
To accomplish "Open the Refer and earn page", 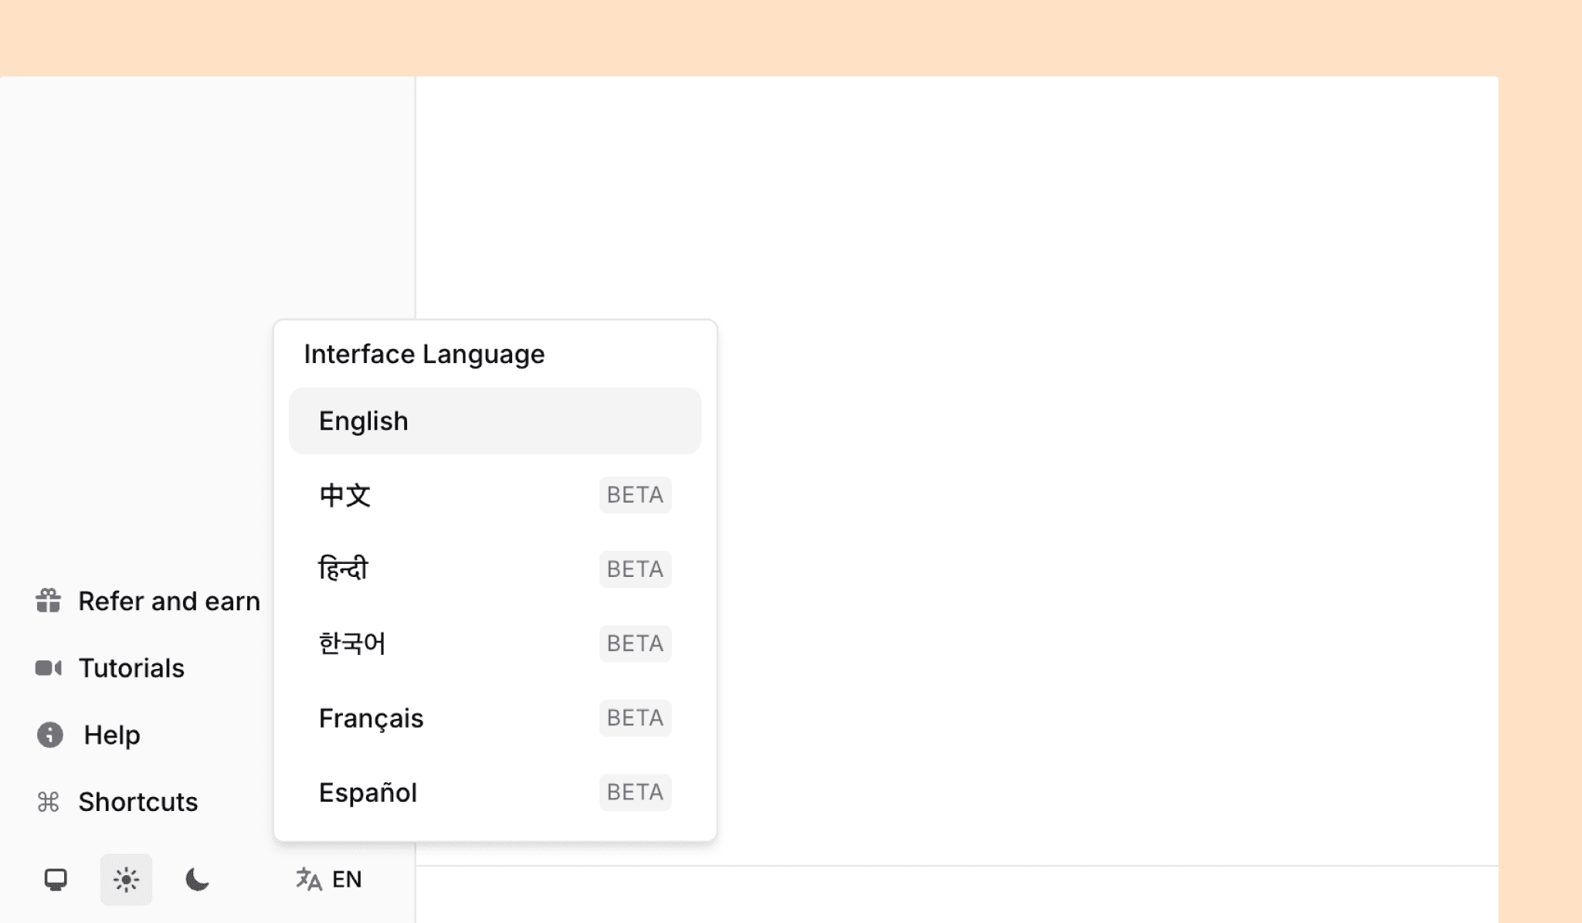I will coord(168,601).
